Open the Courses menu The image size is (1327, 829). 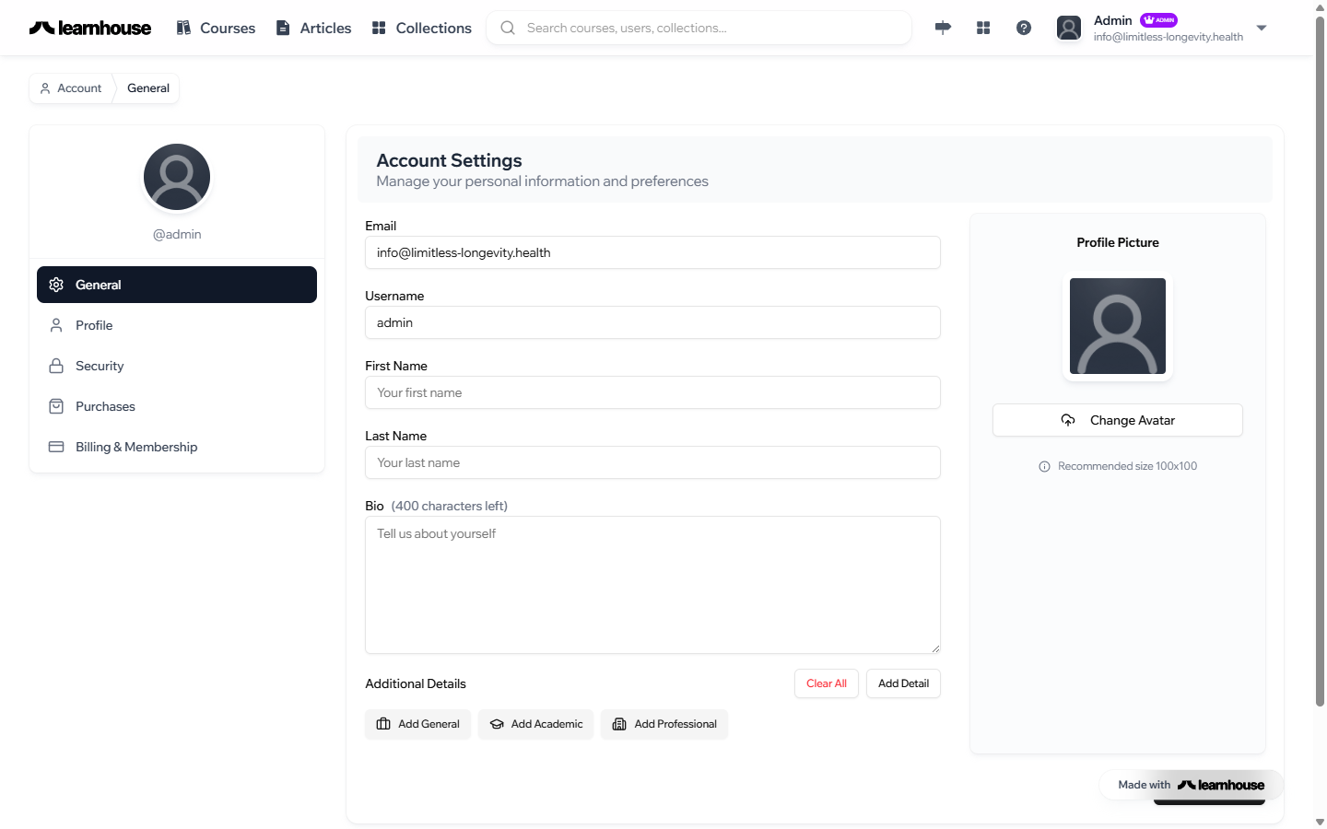[x=216, y=28]
